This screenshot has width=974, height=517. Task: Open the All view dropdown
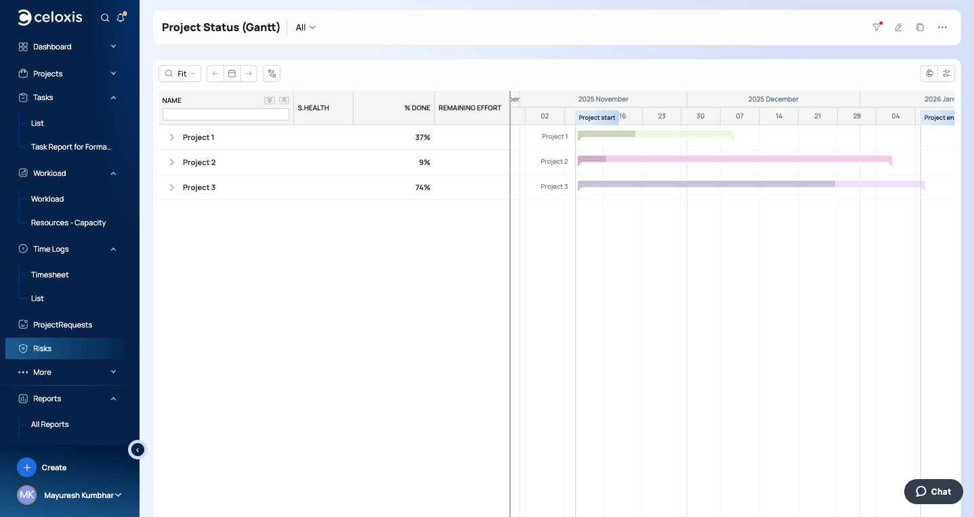(305, 27)
